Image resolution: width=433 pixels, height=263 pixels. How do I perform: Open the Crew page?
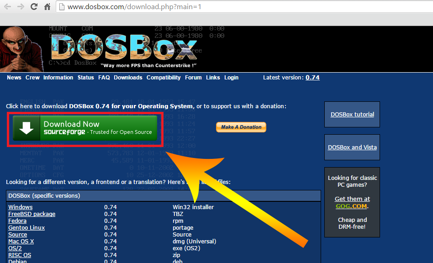[x=32, y=78]
